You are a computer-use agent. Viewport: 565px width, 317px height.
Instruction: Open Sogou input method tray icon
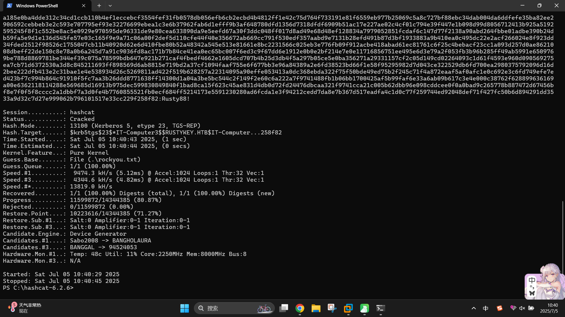pos(500,308)
